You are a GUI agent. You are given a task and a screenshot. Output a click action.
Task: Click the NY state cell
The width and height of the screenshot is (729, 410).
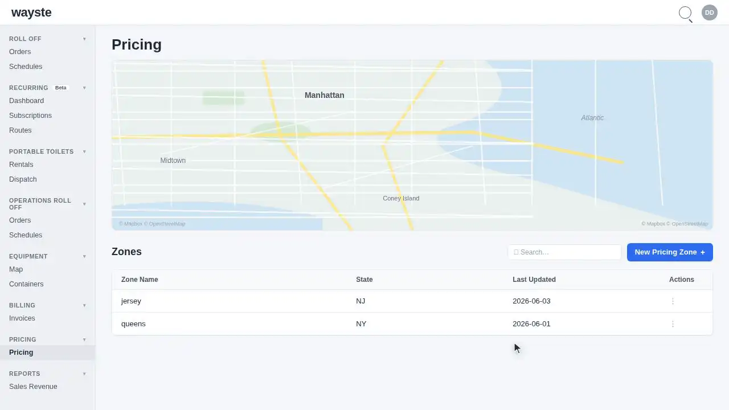(361, 324)
